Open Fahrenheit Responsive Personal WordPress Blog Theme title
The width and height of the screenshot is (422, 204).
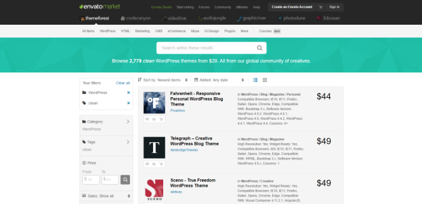(196, 99)
